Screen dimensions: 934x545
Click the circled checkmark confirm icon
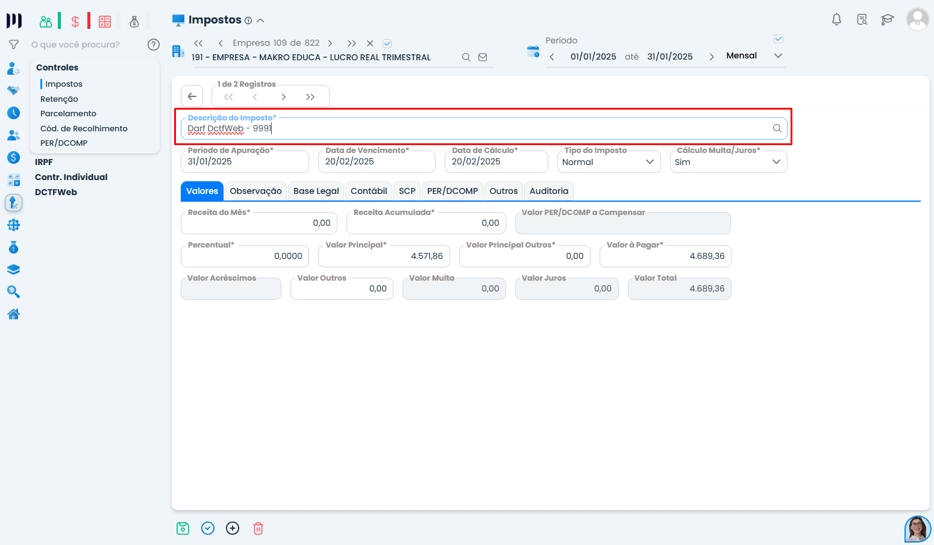click(x=208, y=528)
